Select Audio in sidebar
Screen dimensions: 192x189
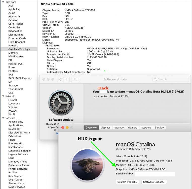pos(12,13)
